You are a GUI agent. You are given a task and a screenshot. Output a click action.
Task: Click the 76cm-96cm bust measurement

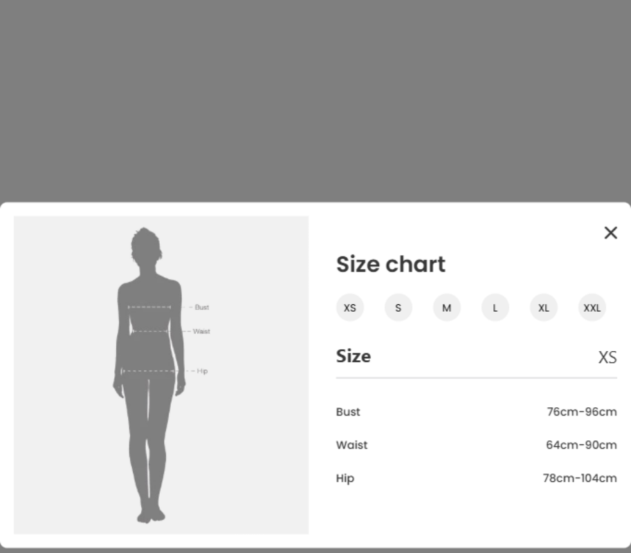coord(581,412)
